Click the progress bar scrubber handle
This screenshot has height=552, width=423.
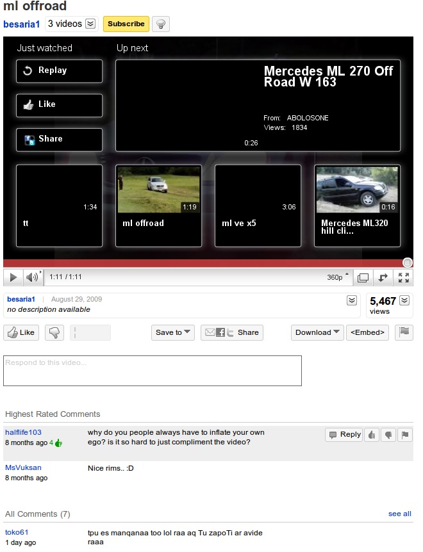pyautogui.click(x=408, y=263)
